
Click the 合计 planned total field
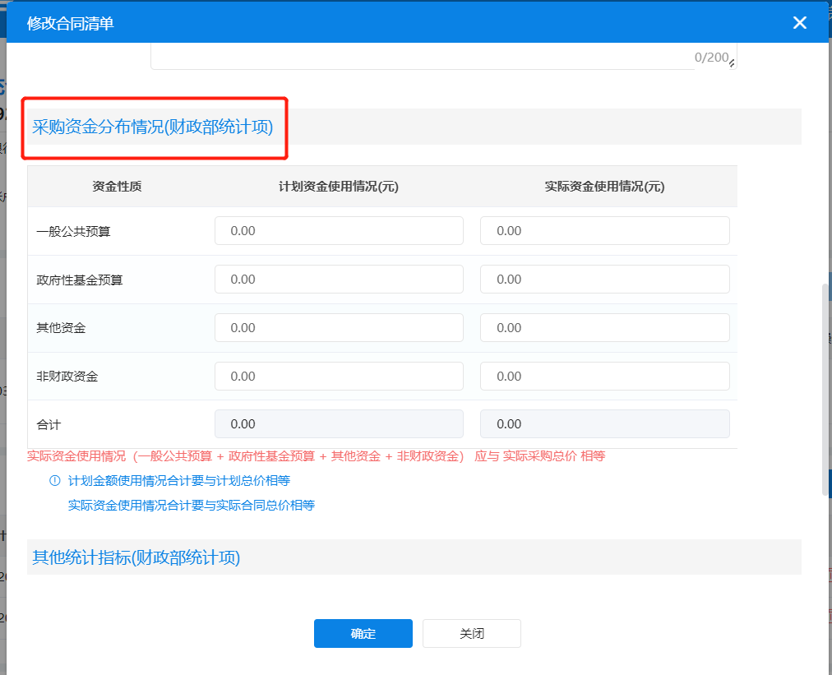(339, 424)
